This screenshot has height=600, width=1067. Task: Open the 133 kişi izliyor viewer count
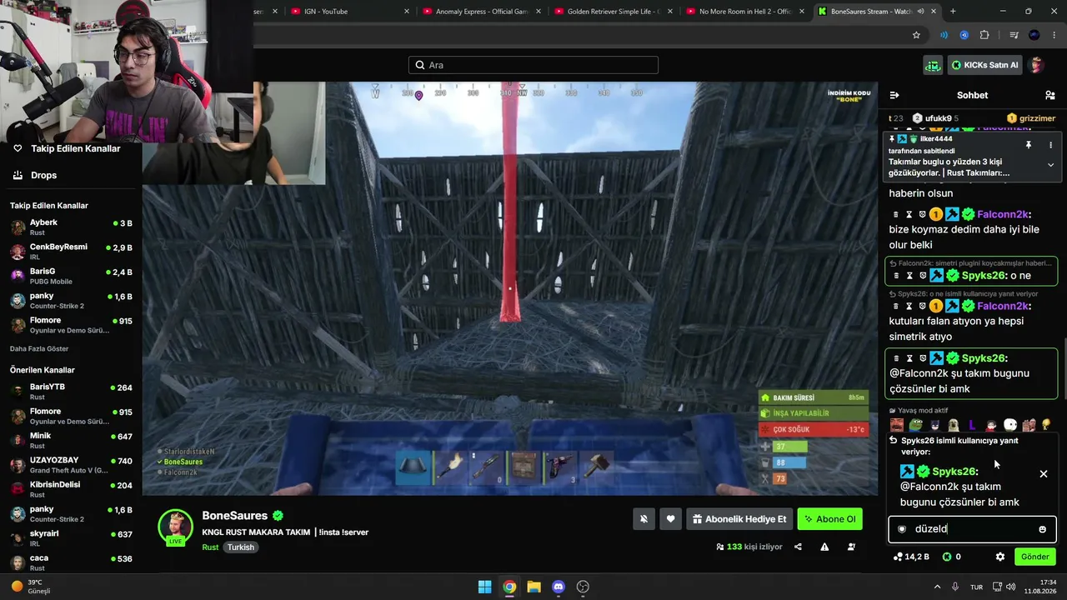(749, 547)
